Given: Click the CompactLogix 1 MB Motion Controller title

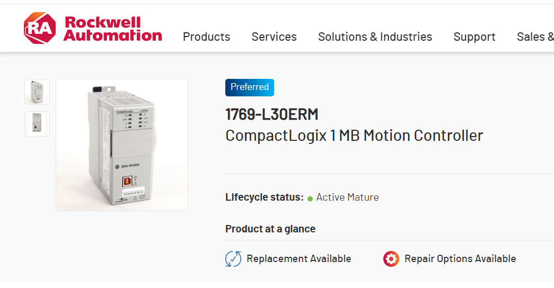Looking at the screenshot, I should pos(354,136).
